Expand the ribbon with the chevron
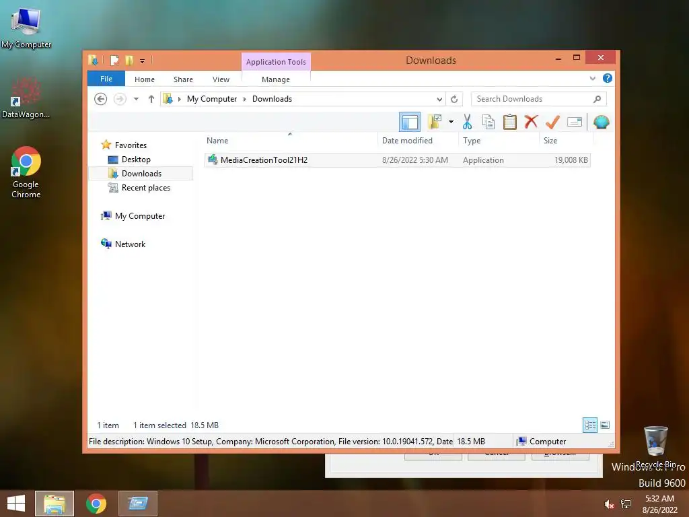 592,78
